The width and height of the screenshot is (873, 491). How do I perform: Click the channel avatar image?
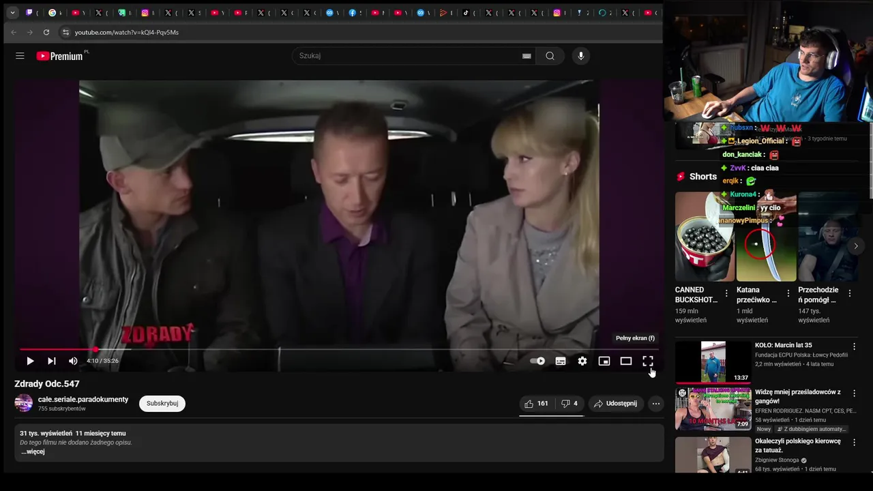click(x=24, y=403)
